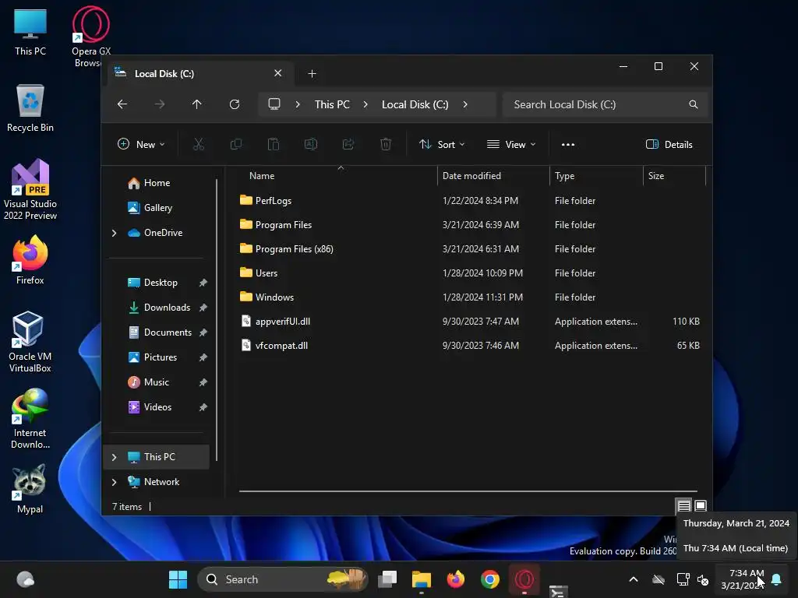Click the PC monitor icon in address bar

click(274, 104)
